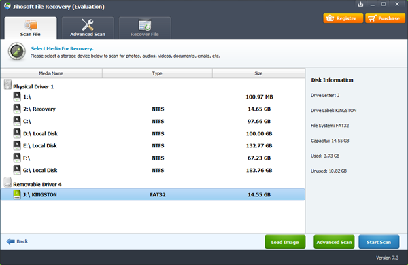Select the J:\ KINGSTON drive row

pyautogui.click(x=153, y=194)
